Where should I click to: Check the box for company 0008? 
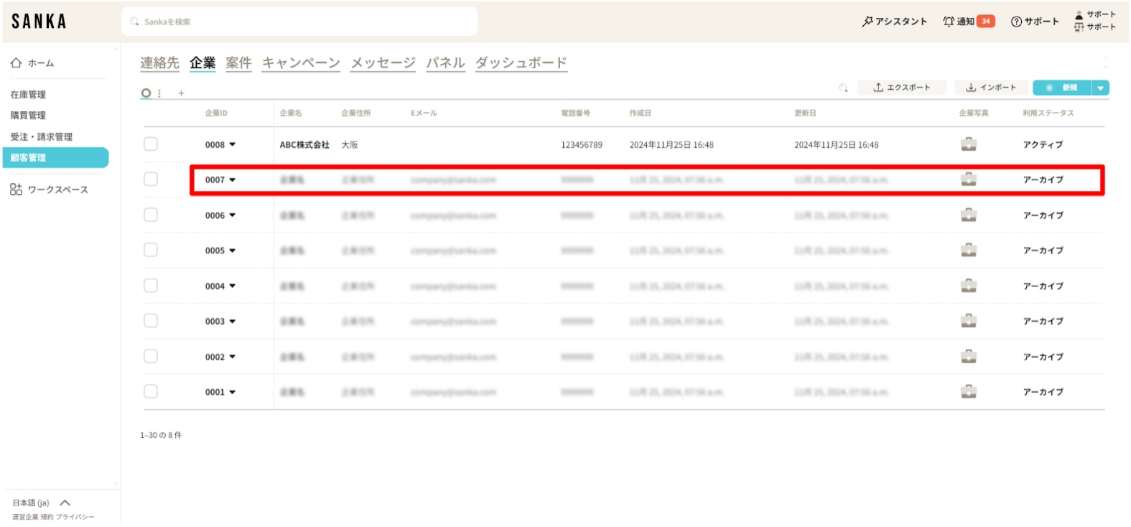151,144
